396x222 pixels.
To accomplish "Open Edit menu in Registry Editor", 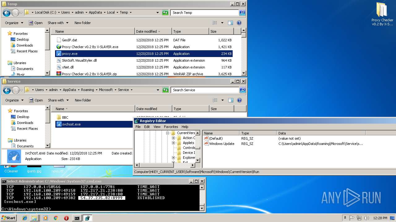I will [147, 127].
